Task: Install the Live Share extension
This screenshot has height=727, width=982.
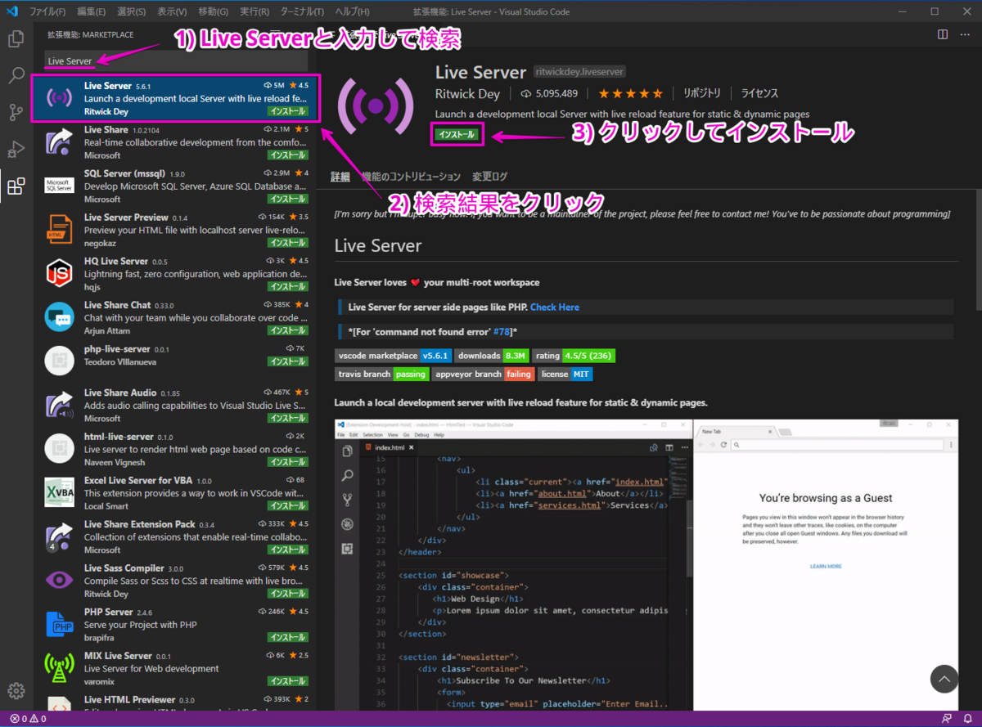Action: pyautogui.click(x=287, y=155)
